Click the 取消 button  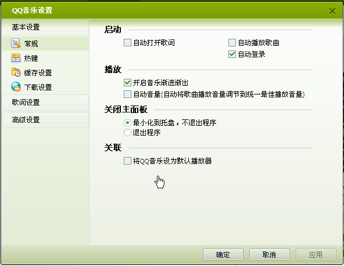(x=270, y=254)
